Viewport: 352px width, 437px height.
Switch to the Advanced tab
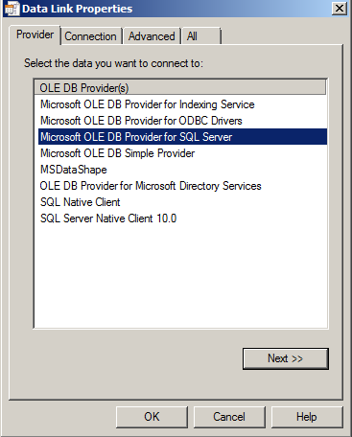tap(152, 36)
